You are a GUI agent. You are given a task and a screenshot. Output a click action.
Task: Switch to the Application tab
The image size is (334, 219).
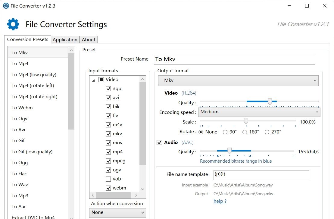pos(65,39)
